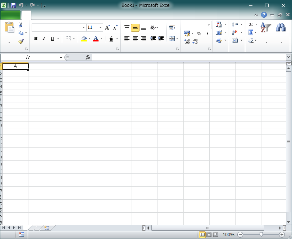Switch to Page Layout view
The width and height of the screenshot is (292, 239).
coord(209,235)
